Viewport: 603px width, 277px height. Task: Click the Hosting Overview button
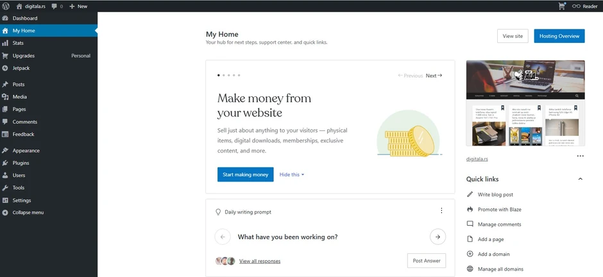[x=559, y=36]
